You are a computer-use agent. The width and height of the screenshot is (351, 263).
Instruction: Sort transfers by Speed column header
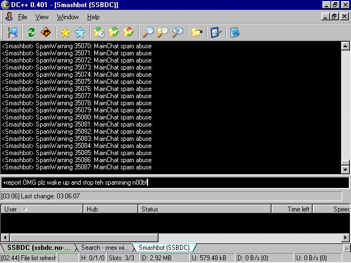point(331,209)
